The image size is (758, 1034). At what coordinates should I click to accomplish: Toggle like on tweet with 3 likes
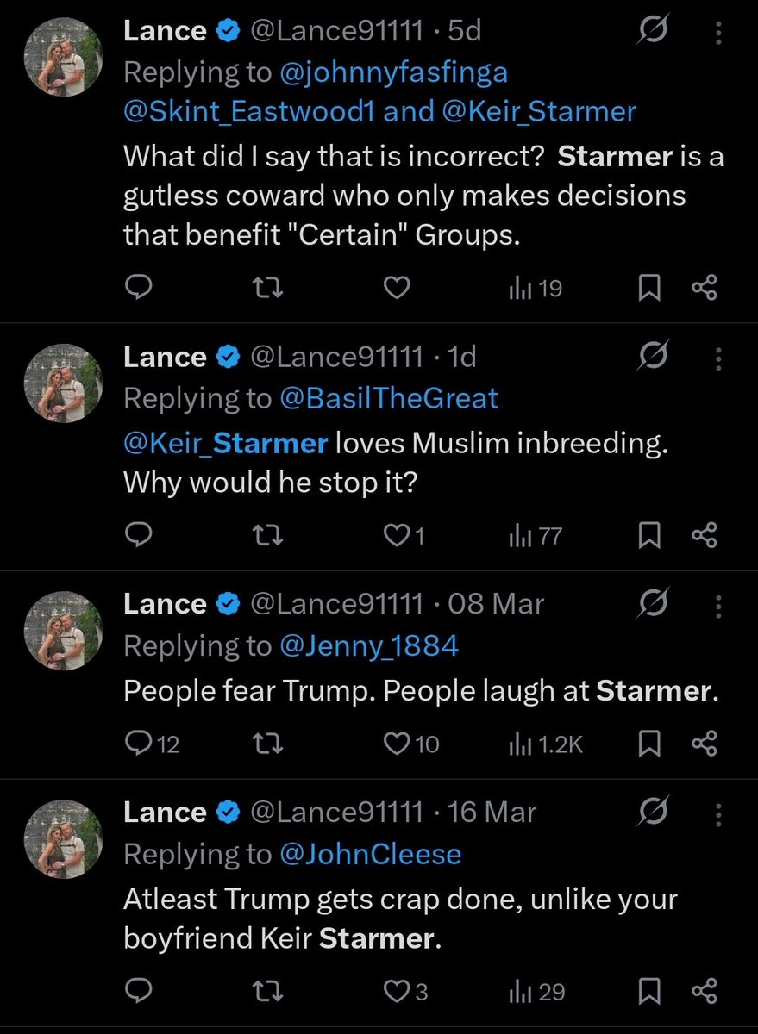pos(405,992)
